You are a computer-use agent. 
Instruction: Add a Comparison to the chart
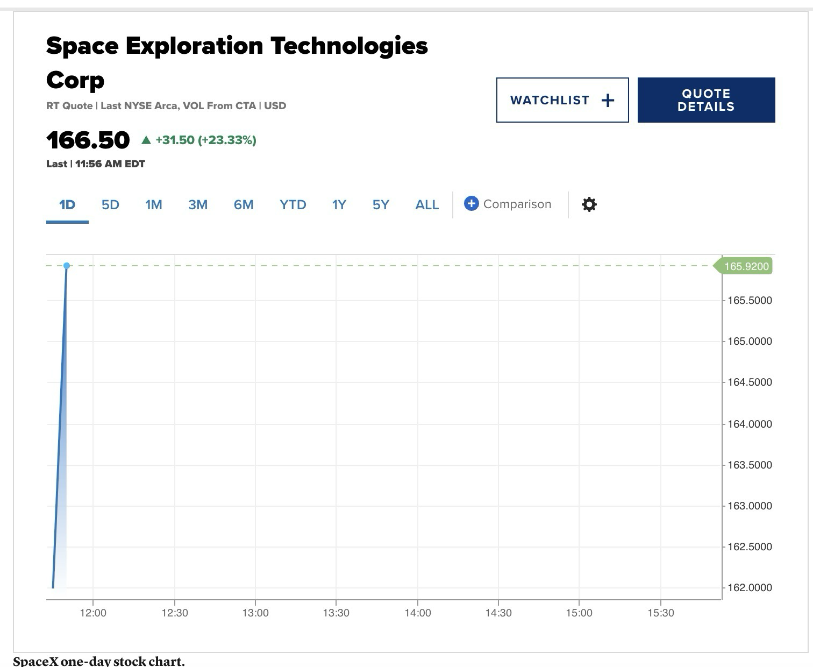pyautogui.click(x=508, y=204)
